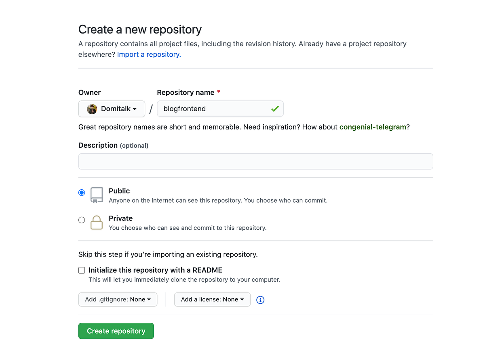Click the red asterisk next to Repository name

(x=218, y=92)
